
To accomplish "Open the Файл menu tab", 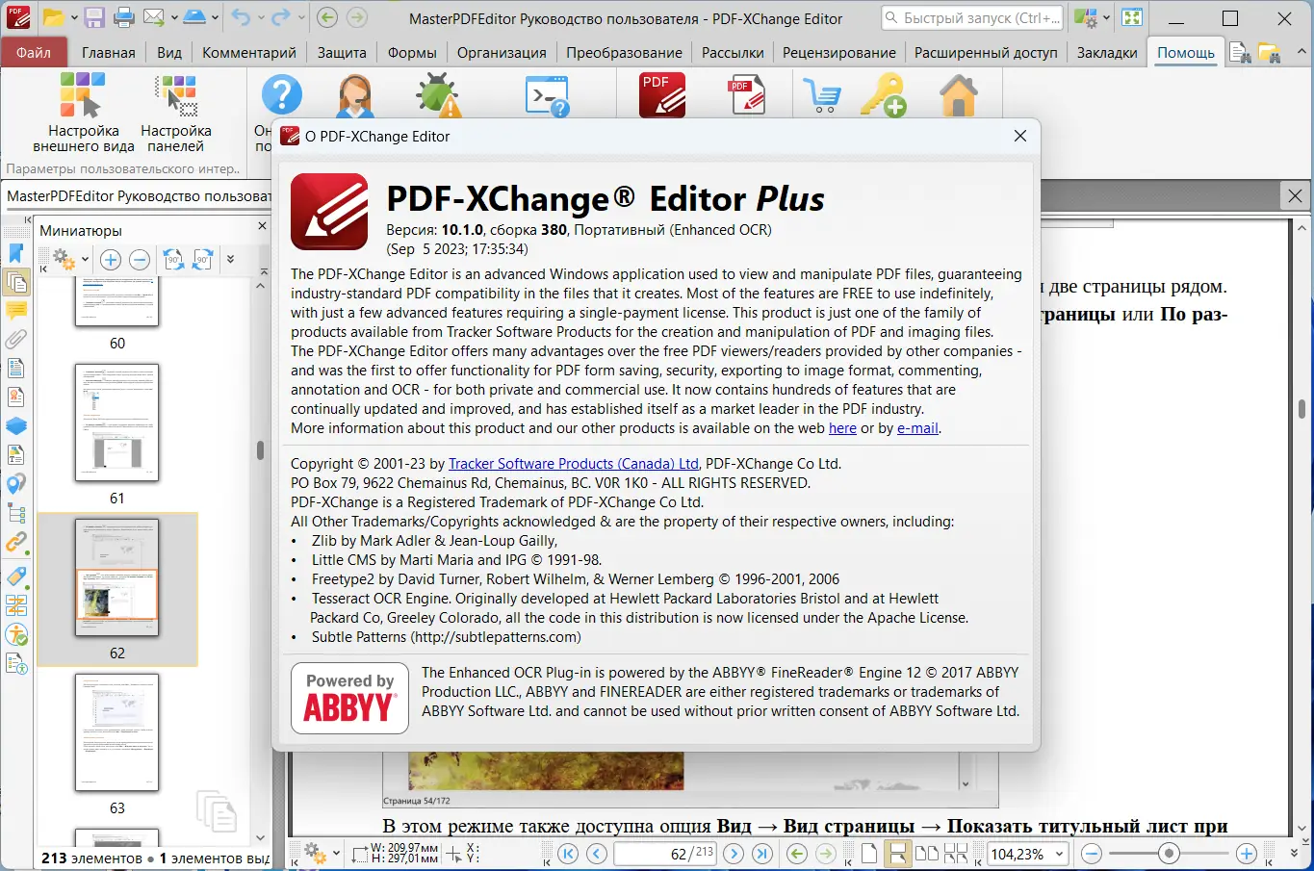I will 34,52.
